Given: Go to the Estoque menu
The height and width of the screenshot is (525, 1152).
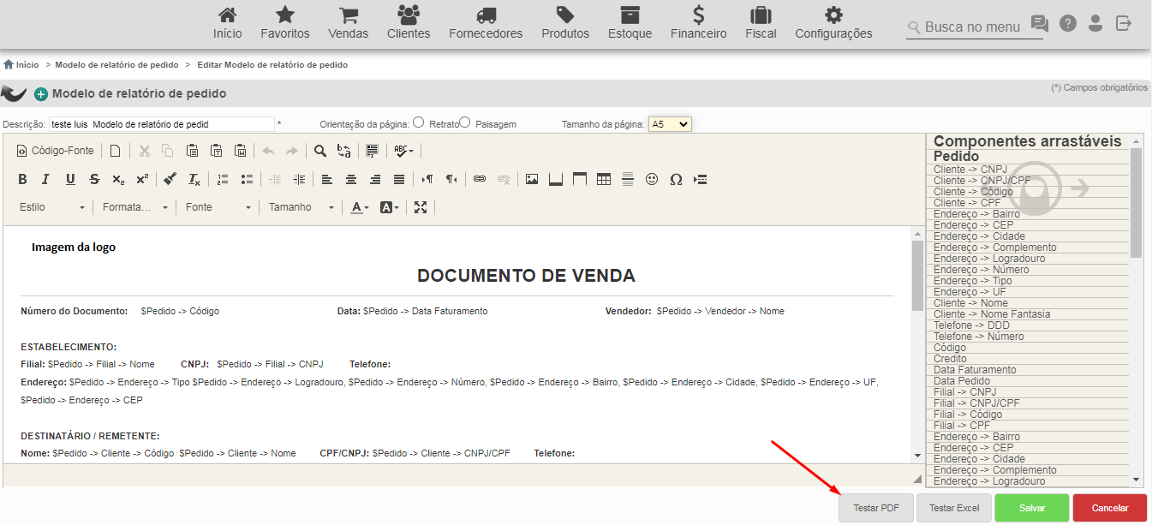Looking at the screenshot, I should pos(630,23).
